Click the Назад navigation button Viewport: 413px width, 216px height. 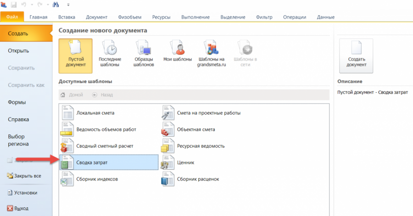tap(102, 95)
